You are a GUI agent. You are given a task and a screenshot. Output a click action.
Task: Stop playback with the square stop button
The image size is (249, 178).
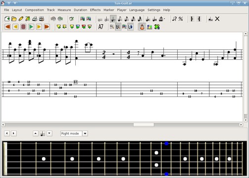coord(23,27)
